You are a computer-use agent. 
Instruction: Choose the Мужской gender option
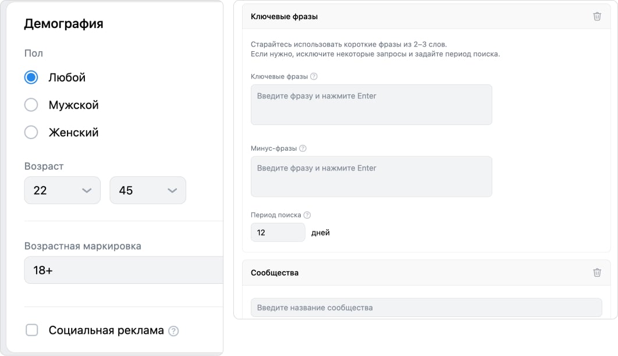coord(31,105)
